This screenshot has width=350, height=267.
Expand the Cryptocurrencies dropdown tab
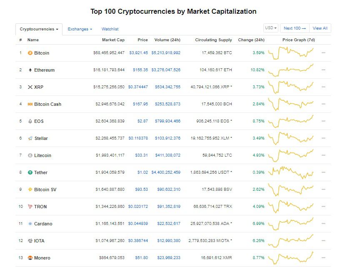[x=39, y=29]
